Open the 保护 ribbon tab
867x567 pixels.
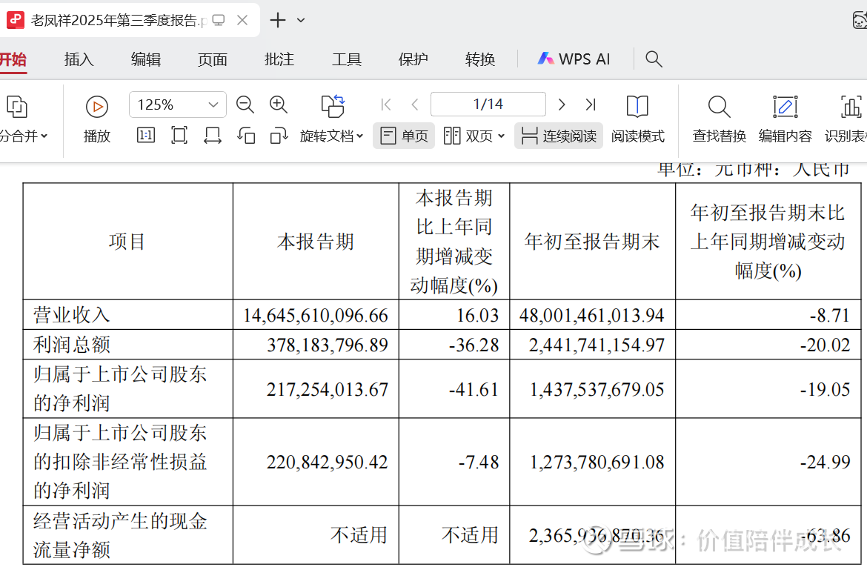(413, 59)
